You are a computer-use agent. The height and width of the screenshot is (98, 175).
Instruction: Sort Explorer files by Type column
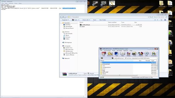coord(123,22)
